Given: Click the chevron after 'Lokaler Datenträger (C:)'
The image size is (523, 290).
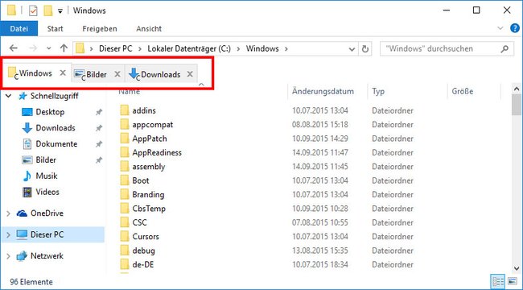Looking at the screenshot, I should pyautogui.click(x=238, y=49).
